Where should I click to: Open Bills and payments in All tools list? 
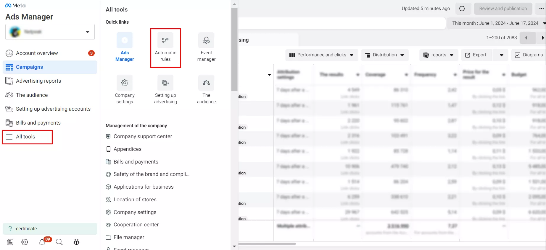pyautogui.click(x=136, y=162)
